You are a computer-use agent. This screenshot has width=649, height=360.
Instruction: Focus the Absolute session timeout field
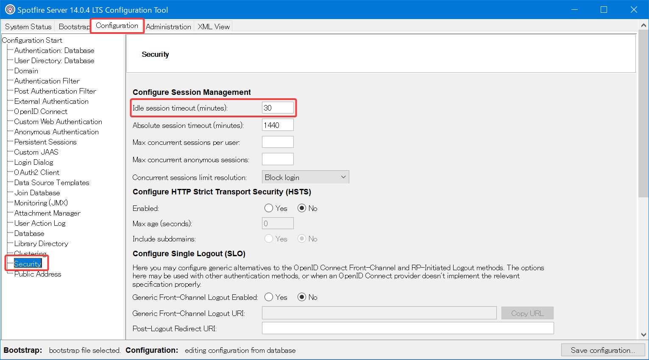tap(278, 125)
